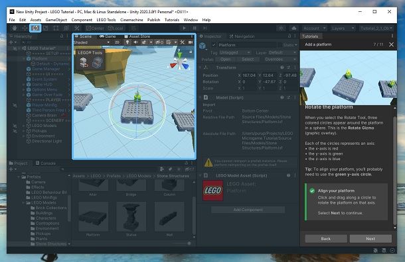Lock the Inspector panel
This screenshot has width=405, height=262.
(289, 36)
